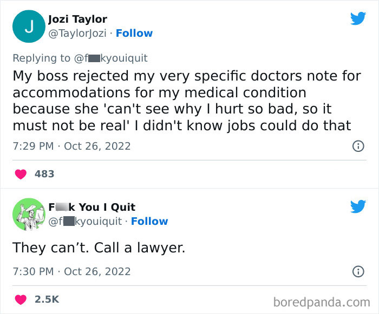This screenshot has height=314, width=379.
Task: Click the 'They can't. Call a lawyer.' text
Action: (99, 248)
